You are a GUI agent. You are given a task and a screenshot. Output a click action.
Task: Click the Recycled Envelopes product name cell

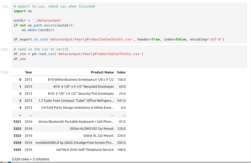point(83,86)
